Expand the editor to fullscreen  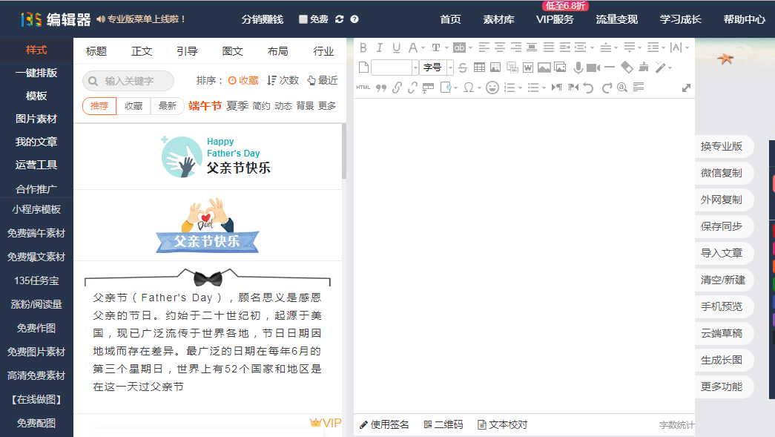686,88
